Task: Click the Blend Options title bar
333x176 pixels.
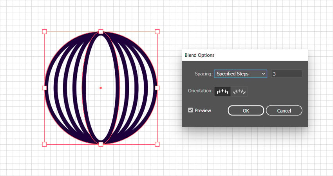Action: pyautogui.click(x=244, y=56)
